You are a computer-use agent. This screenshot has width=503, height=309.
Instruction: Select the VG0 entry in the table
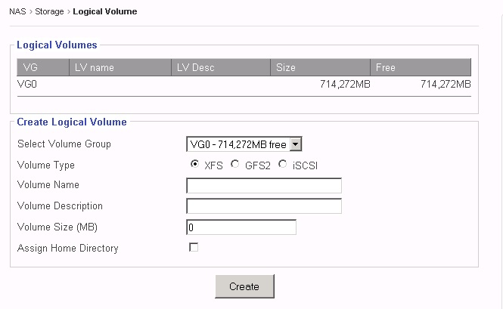[27, 84]
